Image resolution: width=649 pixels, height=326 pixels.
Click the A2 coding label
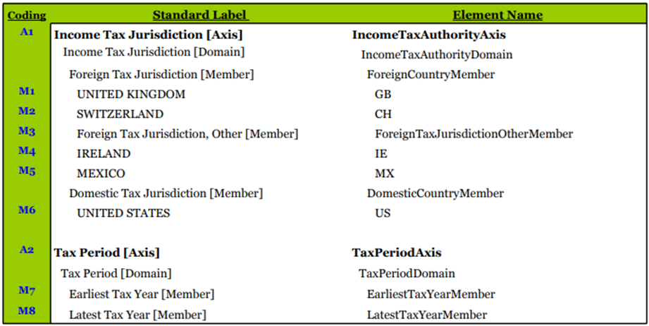(x=27, y=250)
